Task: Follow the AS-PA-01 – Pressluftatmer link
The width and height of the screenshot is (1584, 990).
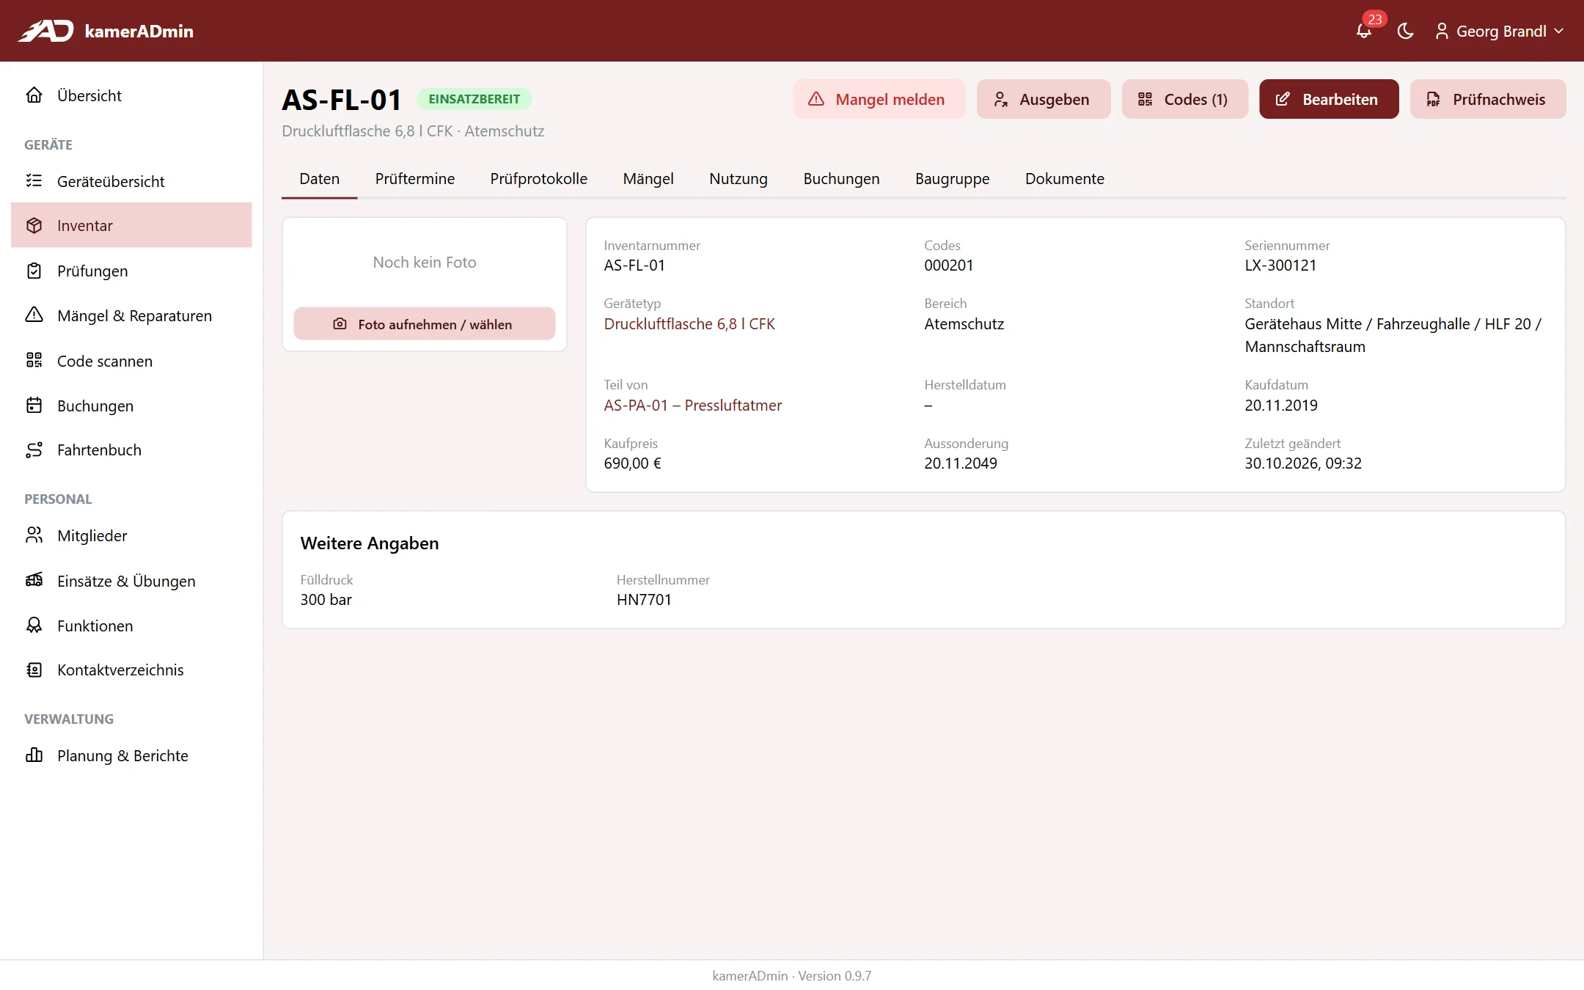Action: pyautogui.click(x=693, y=406)
